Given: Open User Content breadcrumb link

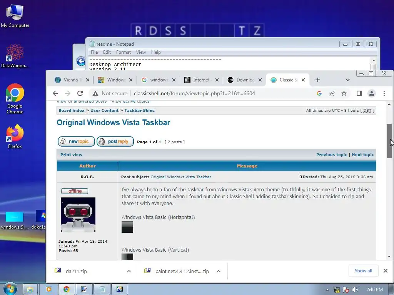Looking at the screenshot, I should click(x=104, y=110).
